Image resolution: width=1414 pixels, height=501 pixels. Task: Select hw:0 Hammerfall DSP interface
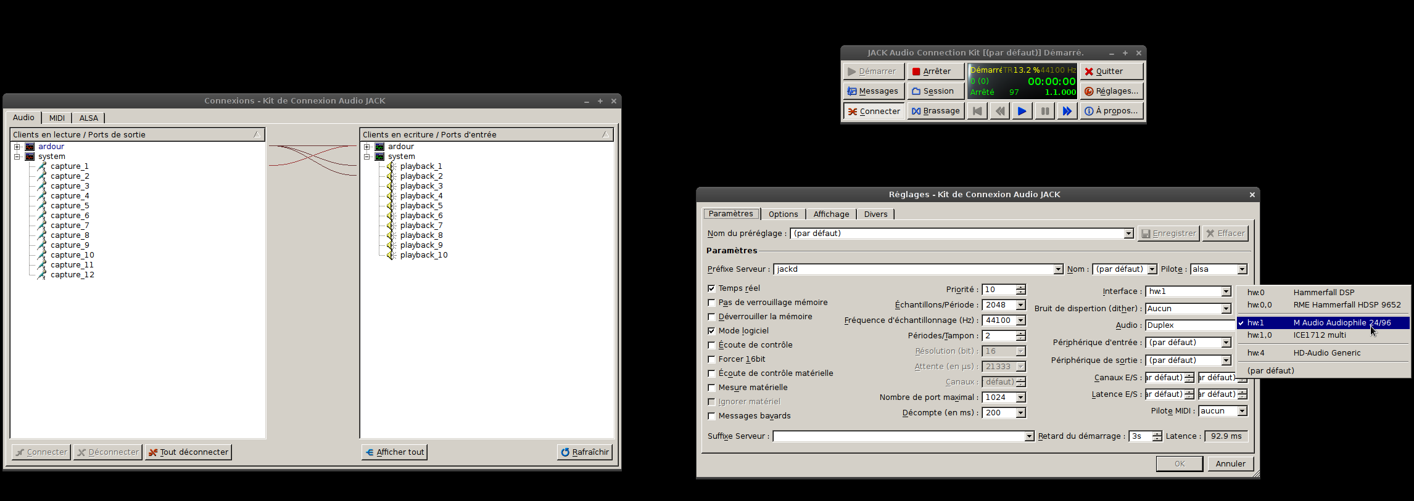click(1323, 293)
